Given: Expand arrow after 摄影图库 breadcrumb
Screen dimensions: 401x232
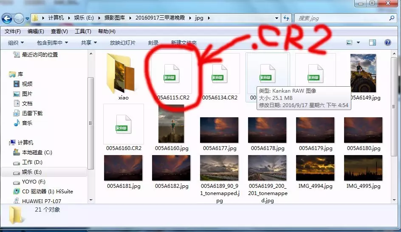Looking at the screenshot, I should (x=130, y=18).
